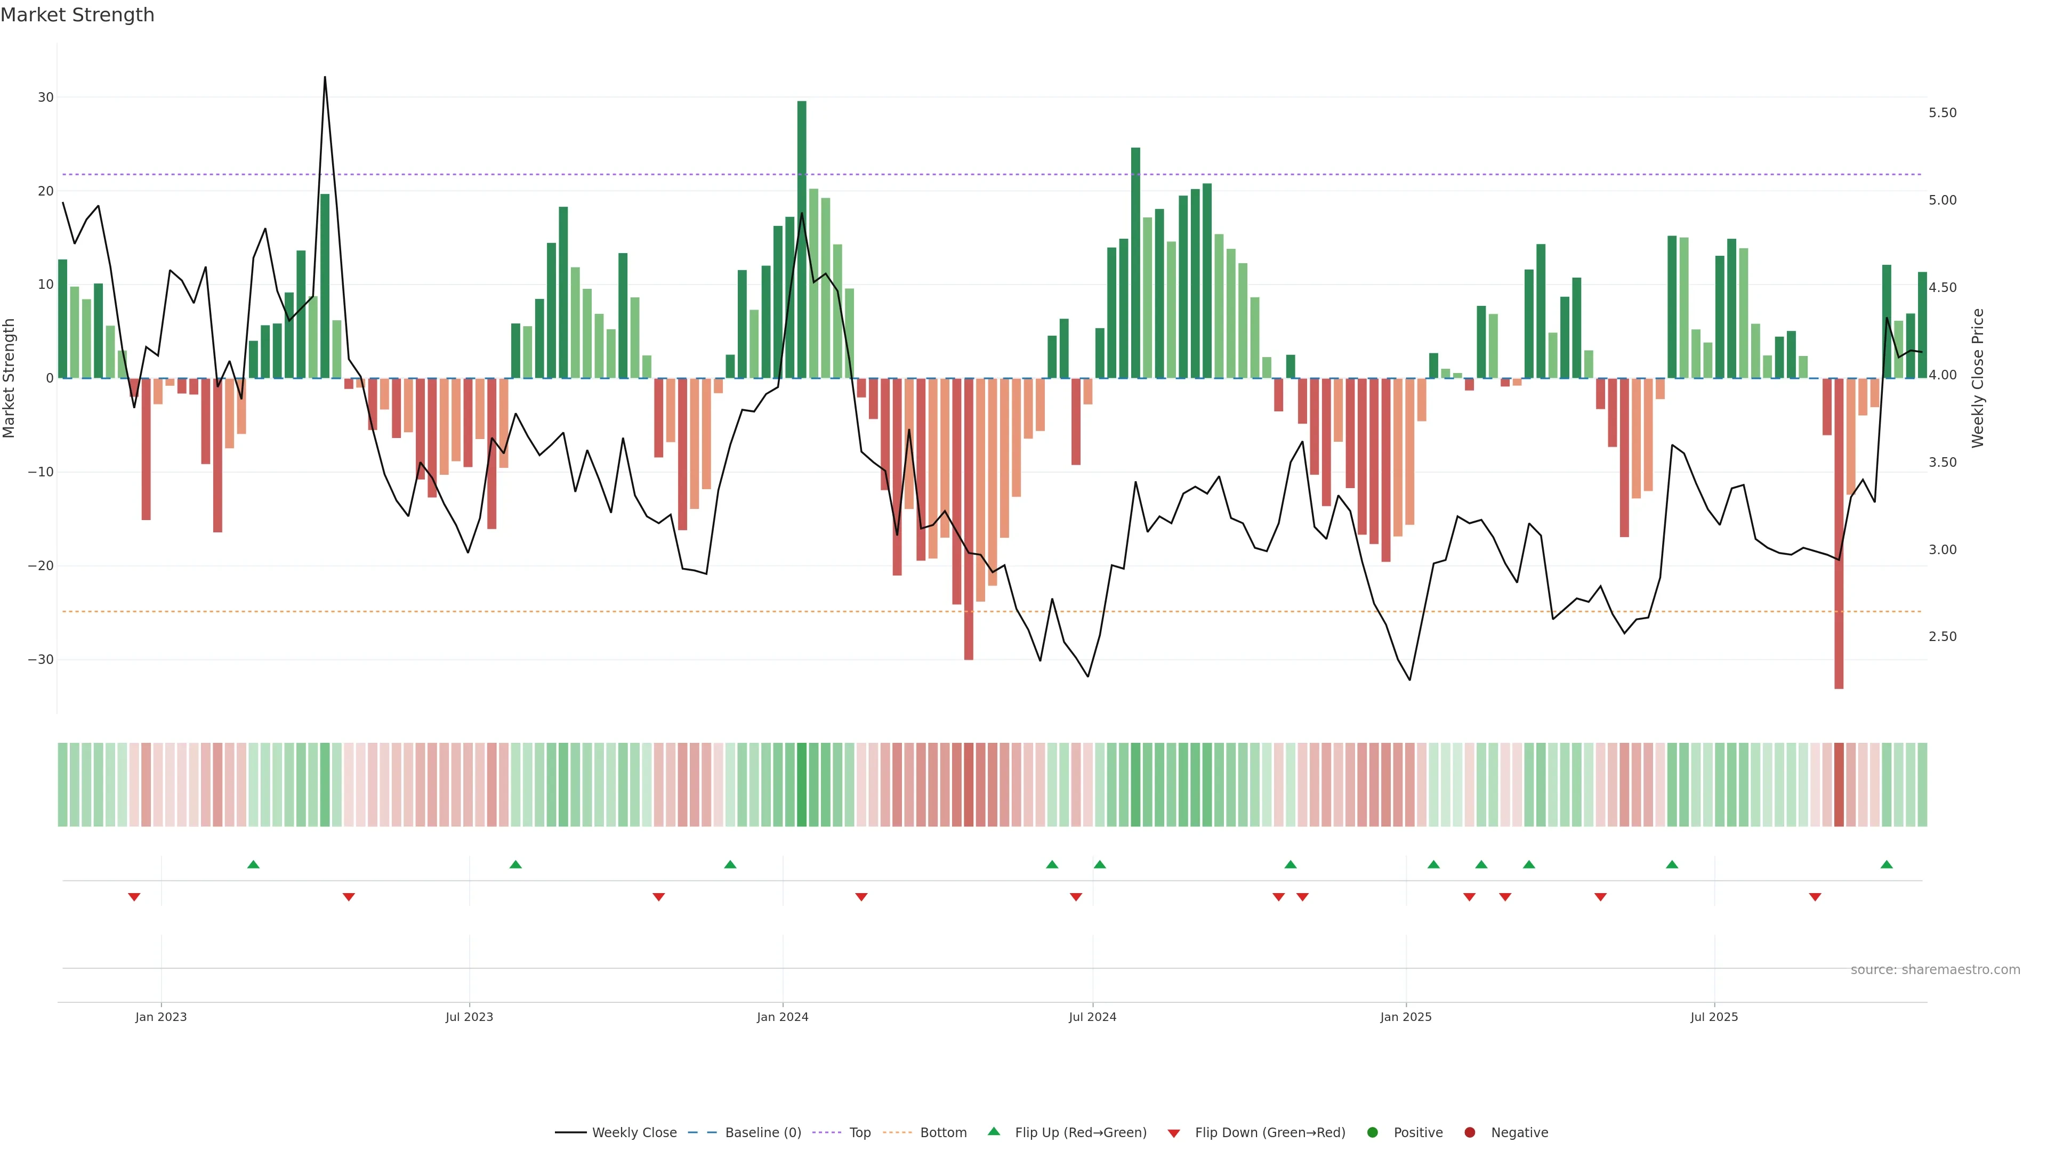
Task: Click the Jul 2025 x-axis label
Action: pyautogui.click(x=1714, y=1017)
